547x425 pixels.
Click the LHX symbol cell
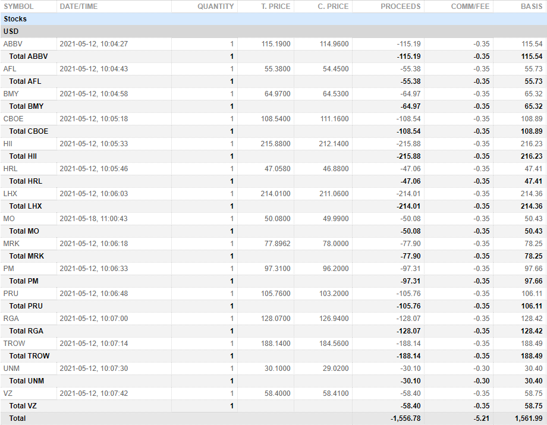(10, 194)
